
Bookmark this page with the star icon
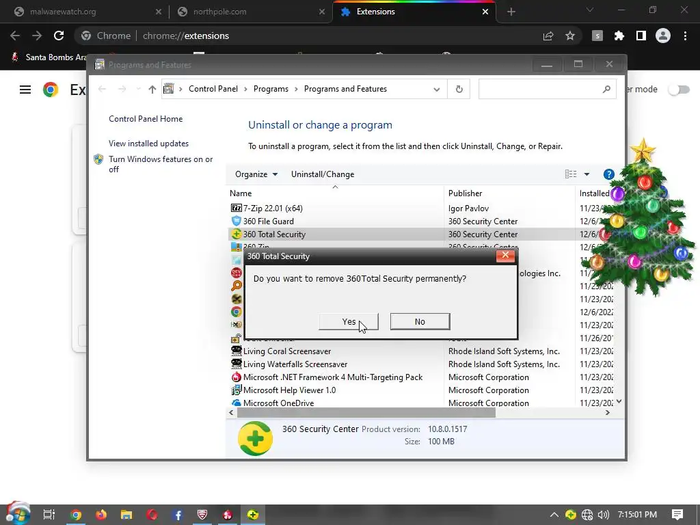coord(570,36)
